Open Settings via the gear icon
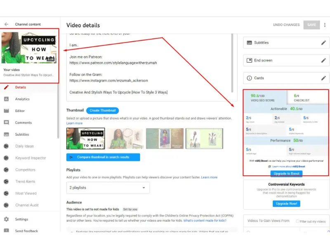Image resolution: width=330 pixels, height=248 pixels. [x=7, y=219]
